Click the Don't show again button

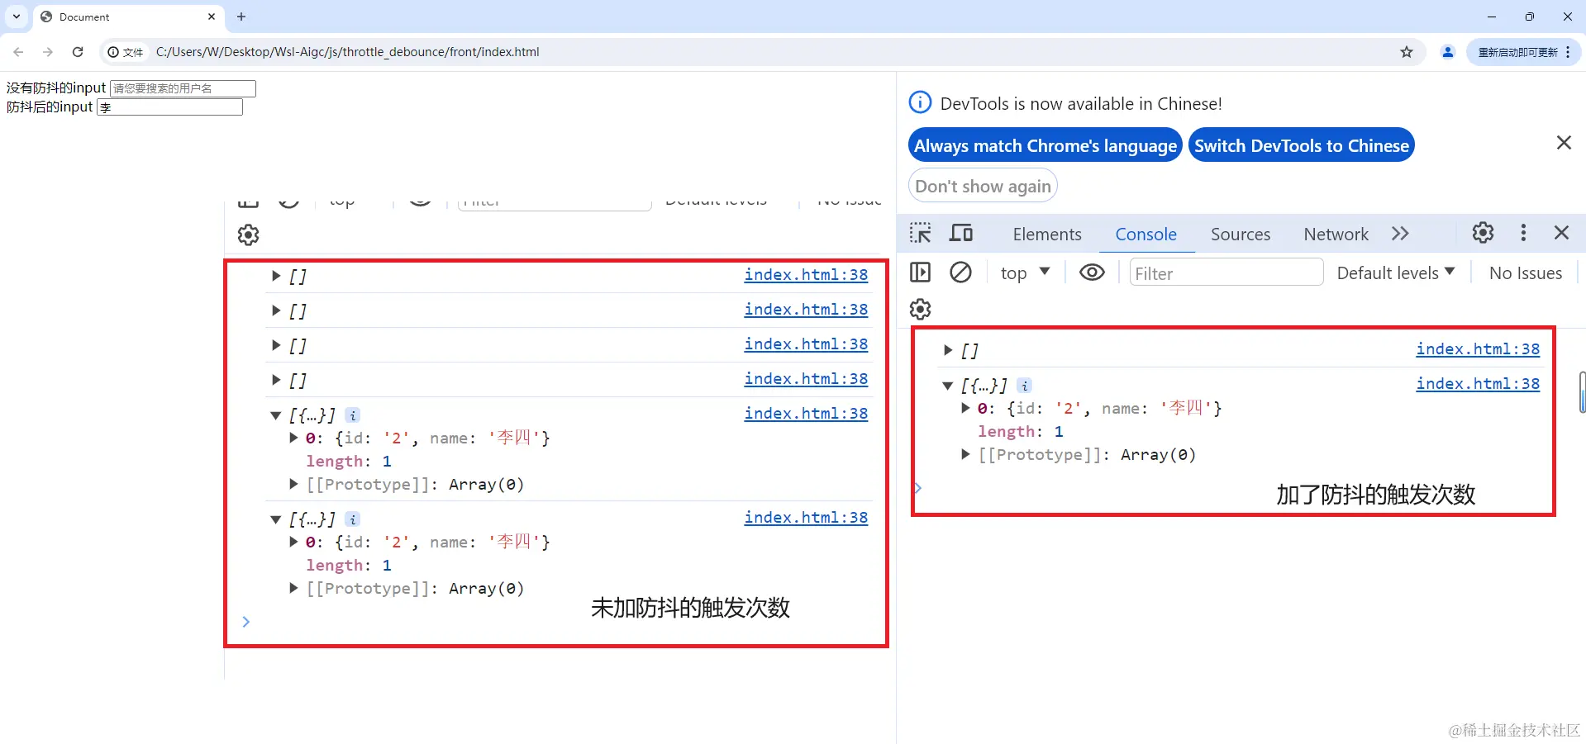983,186
